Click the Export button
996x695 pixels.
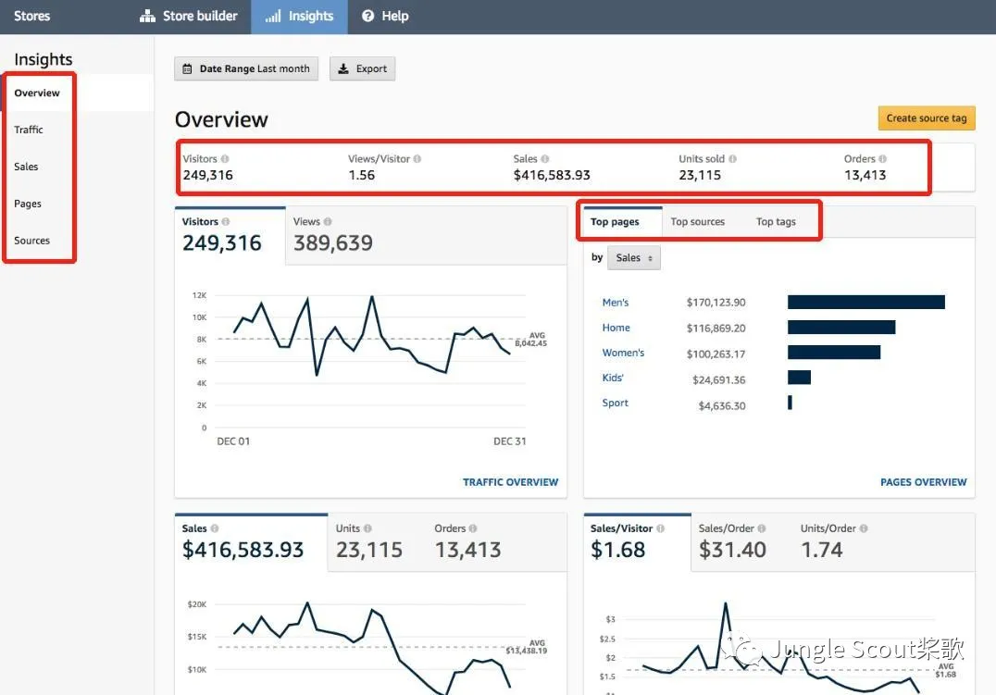tap(363, 68)
